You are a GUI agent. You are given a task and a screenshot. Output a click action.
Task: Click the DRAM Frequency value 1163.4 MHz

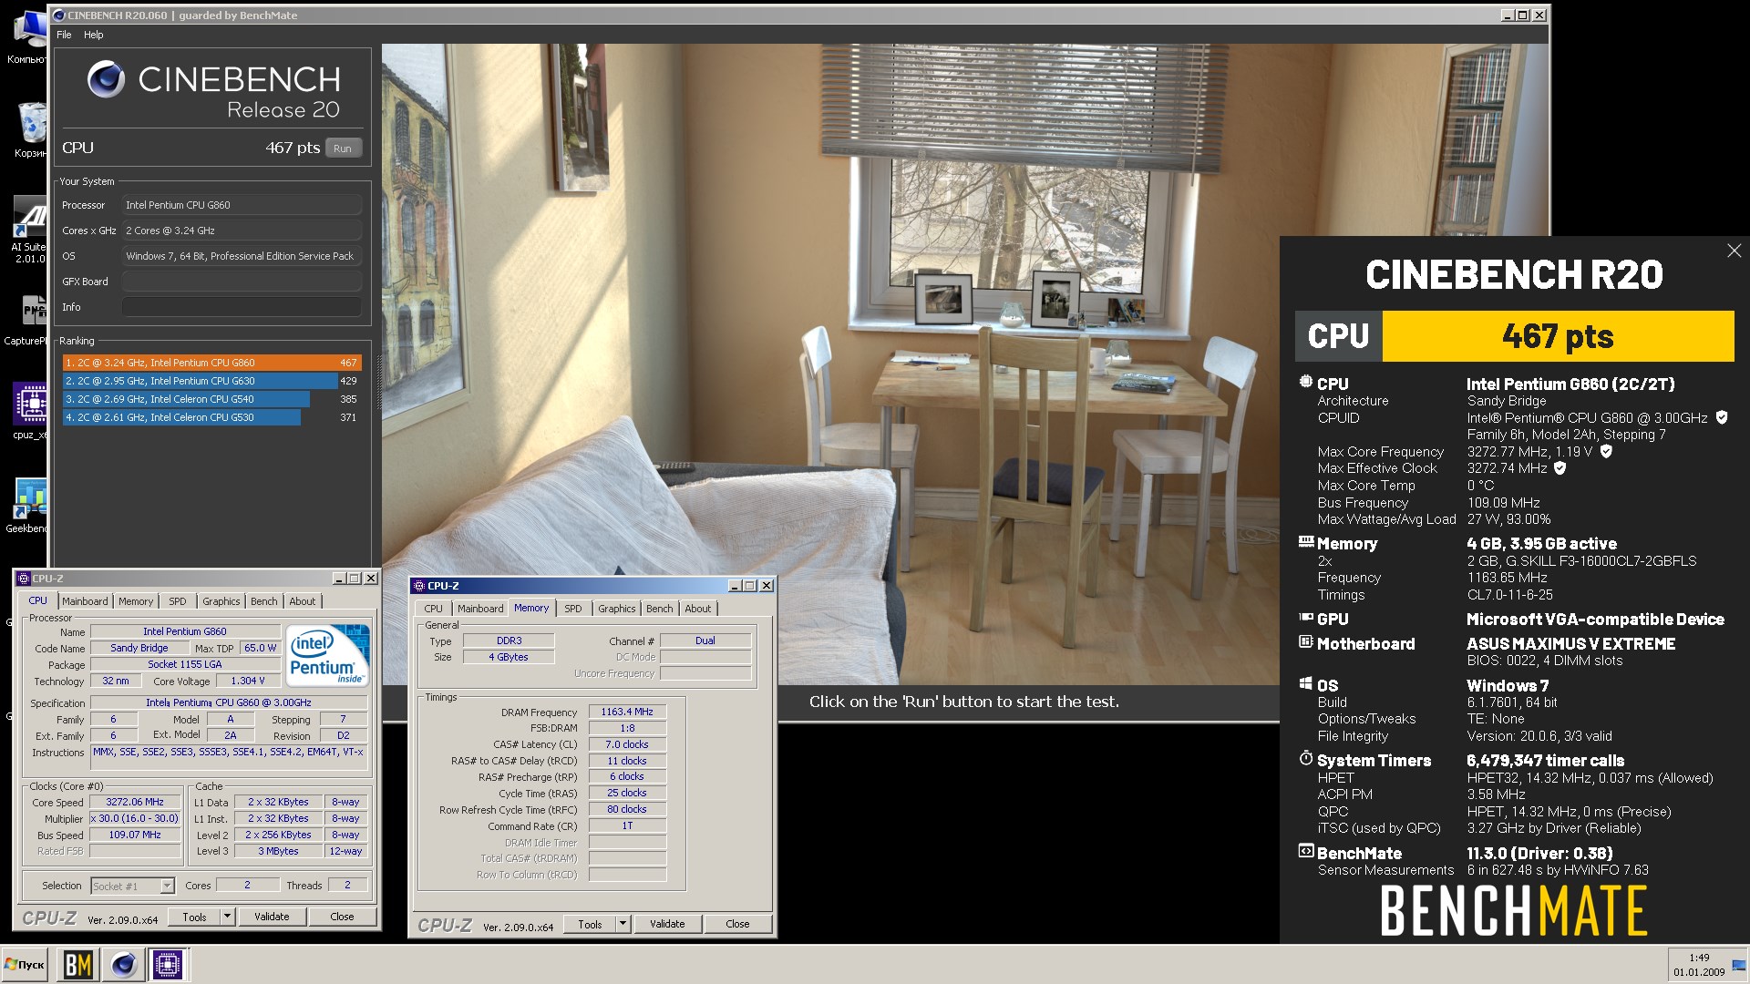(x=627, y=712)
